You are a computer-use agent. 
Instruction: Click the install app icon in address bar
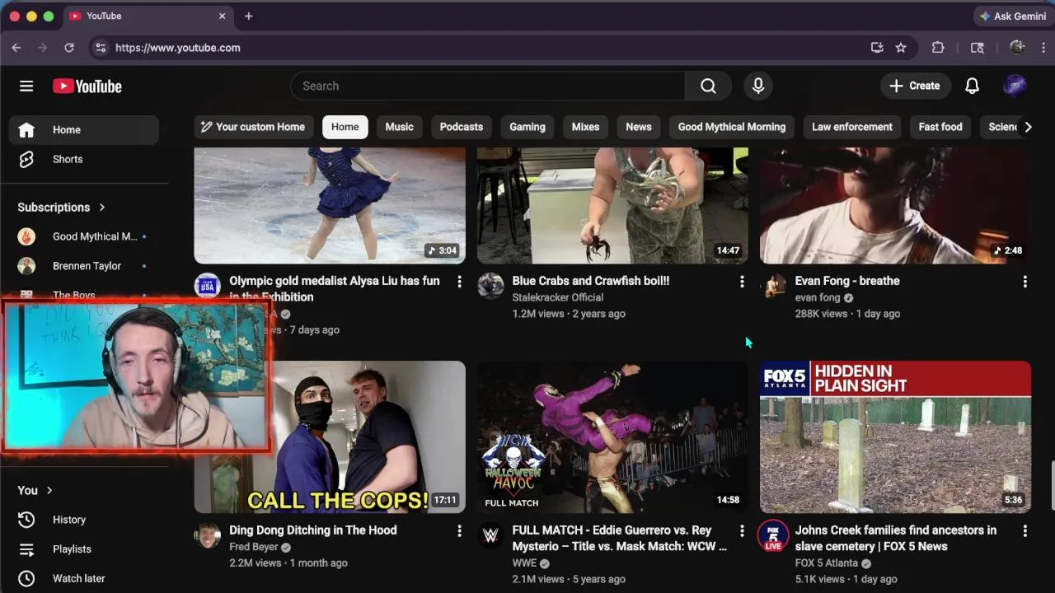877,48
